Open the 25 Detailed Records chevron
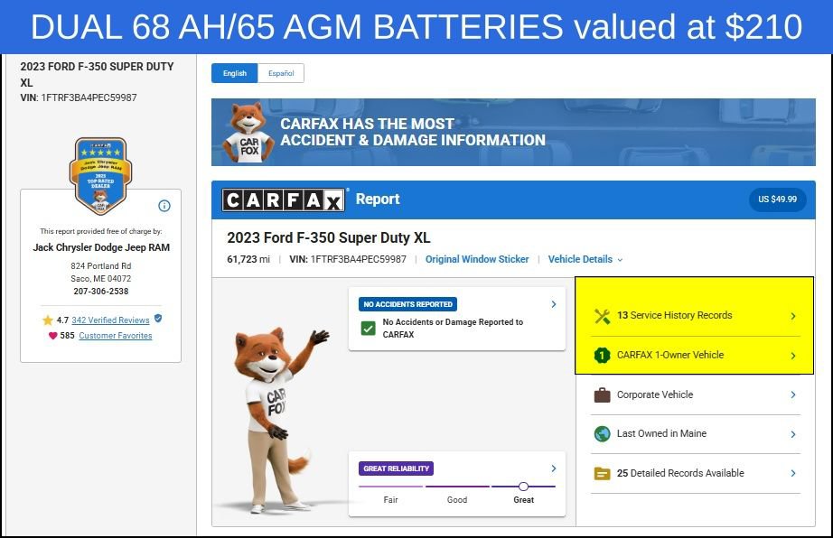This screenshot has height=538, width=833. point(792,473)
